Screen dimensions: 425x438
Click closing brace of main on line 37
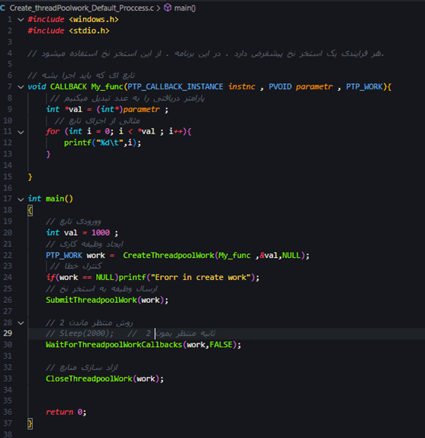[x=31, y=424]
